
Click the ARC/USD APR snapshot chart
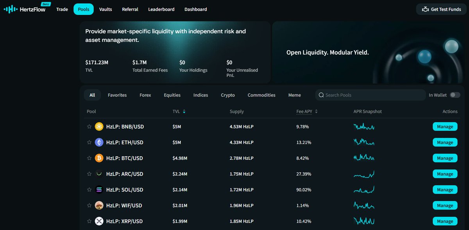pyautogui.click(x=364, y=174)
